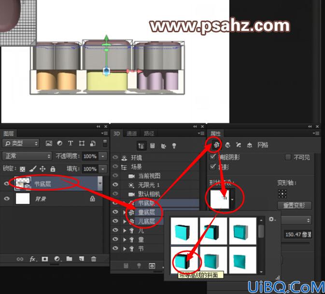
Task: Open the Layers panel flyout menu
Action: pos(104,133)
